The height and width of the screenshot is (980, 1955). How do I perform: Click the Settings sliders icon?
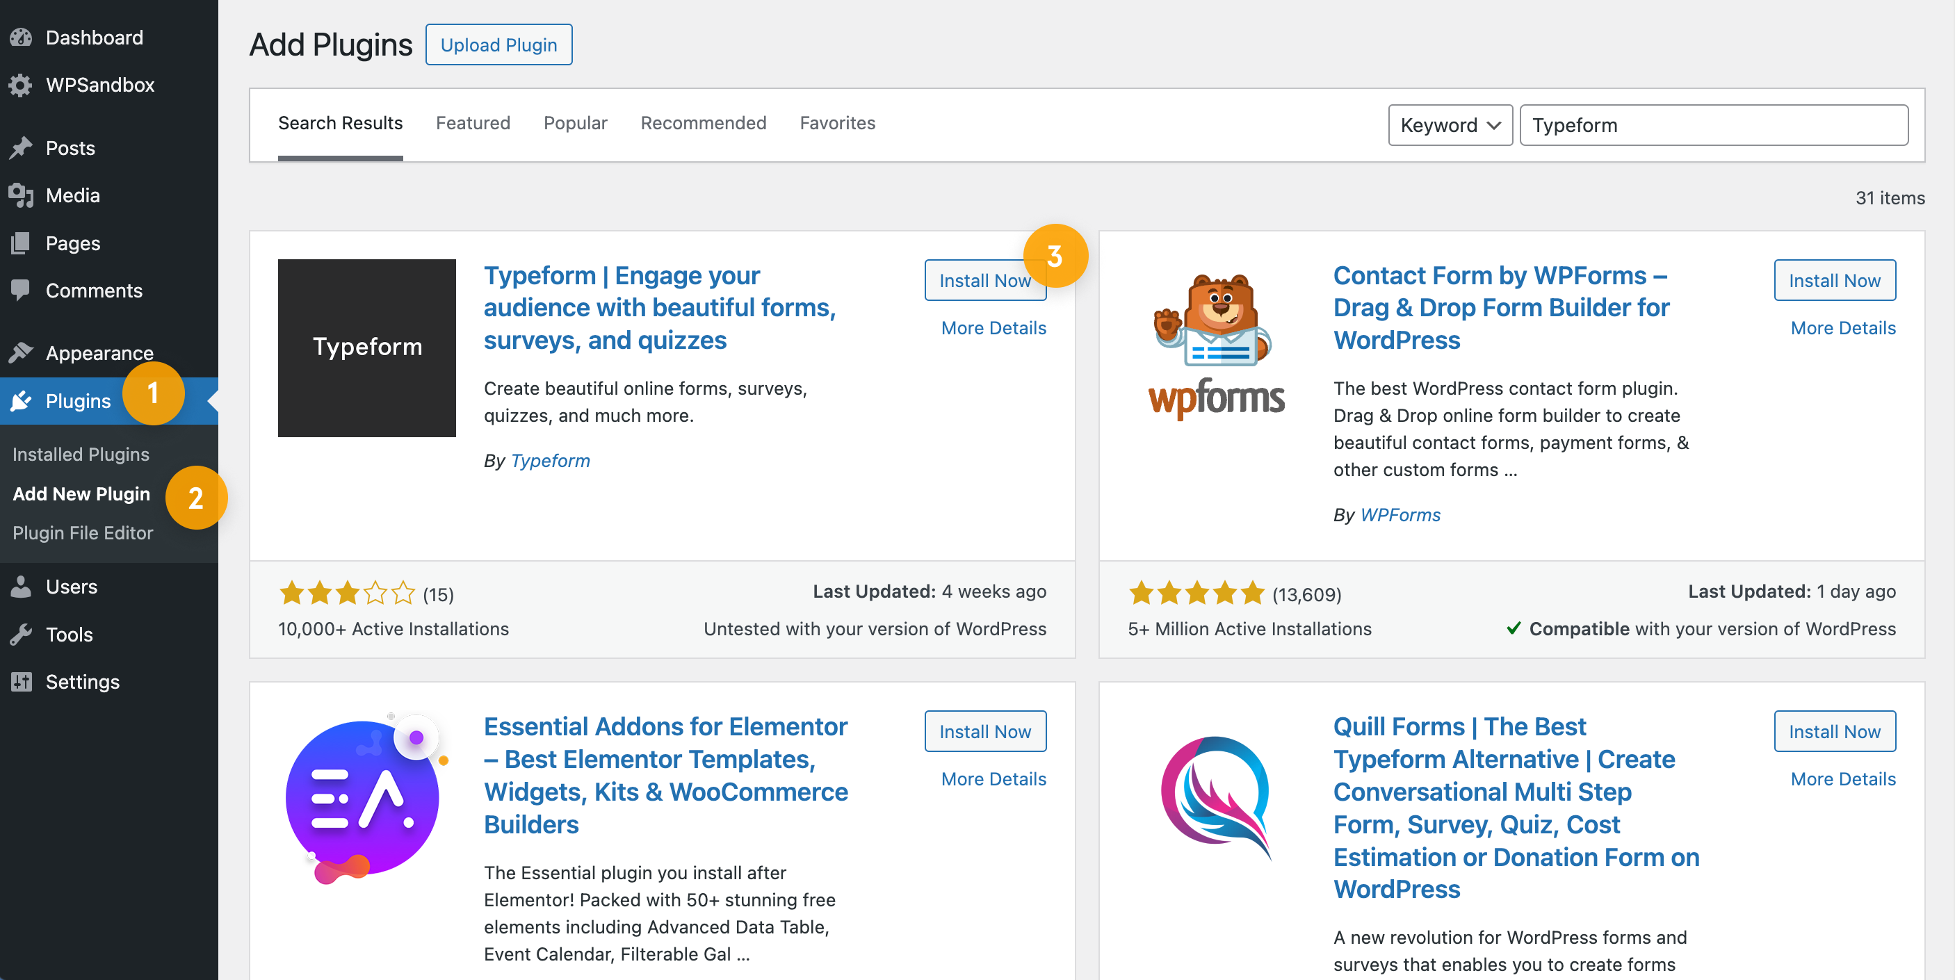pos(22,681)
